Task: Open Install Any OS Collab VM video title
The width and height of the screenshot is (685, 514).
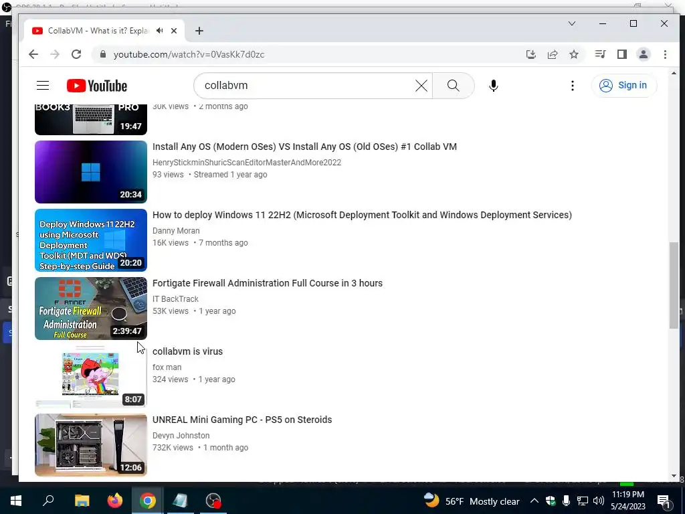Action: [304, 147]
